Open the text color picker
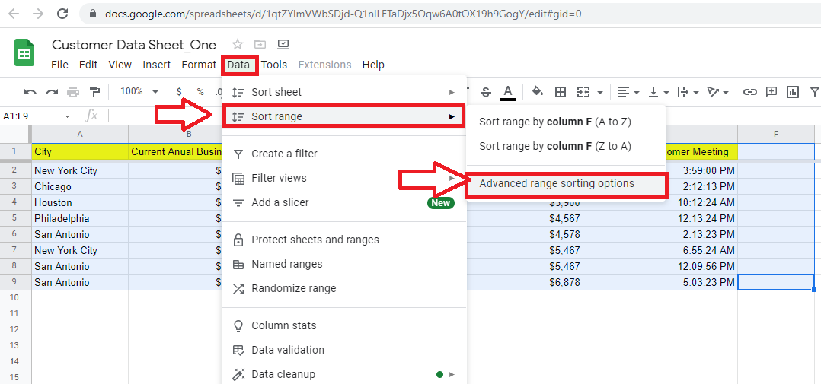 point(508,92)
